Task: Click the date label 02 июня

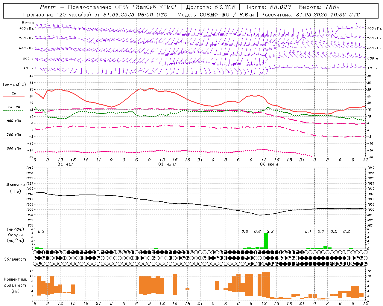Action: point(269,164)
